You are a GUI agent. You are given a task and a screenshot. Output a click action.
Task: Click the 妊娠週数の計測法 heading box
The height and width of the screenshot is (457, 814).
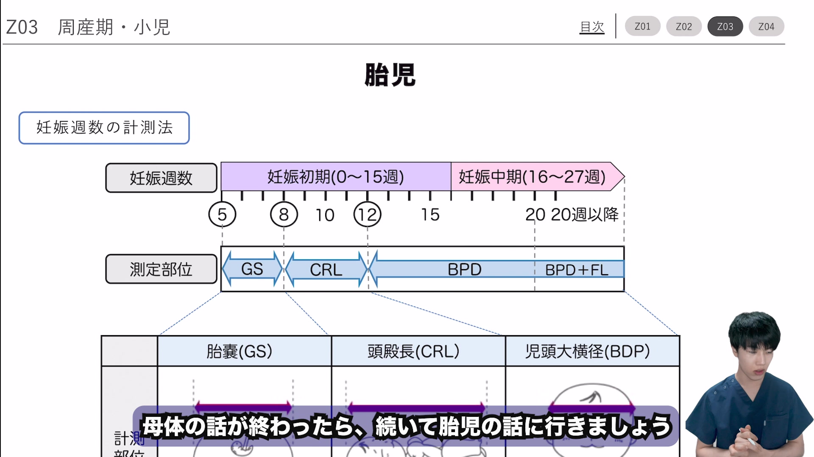(104, 127)
